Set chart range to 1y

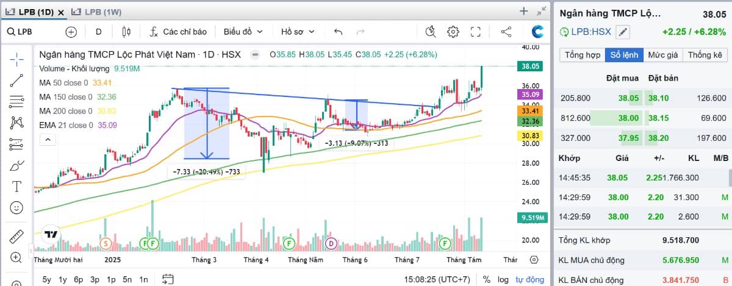pos(62,279)
